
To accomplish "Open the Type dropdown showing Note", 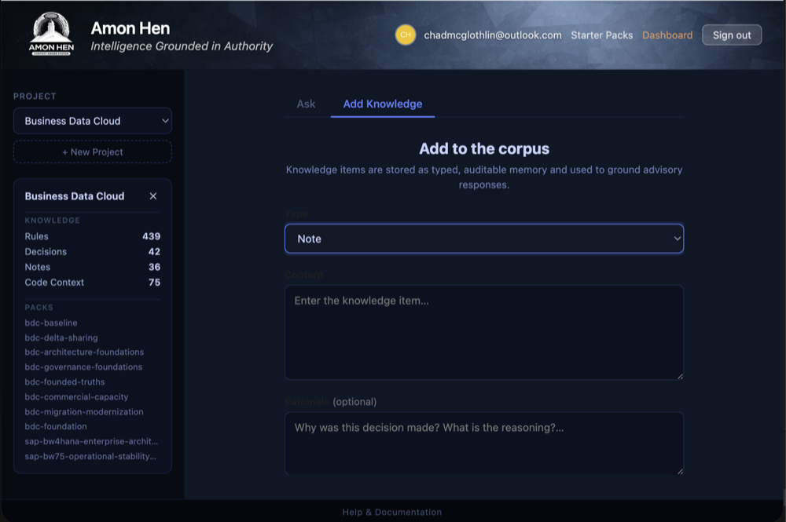I will [x=483, y=239].
